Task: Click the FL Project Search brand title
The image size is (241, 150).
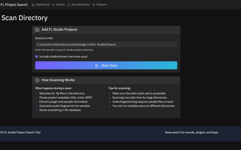Action: pyautogui.click(x=14, y=5)
